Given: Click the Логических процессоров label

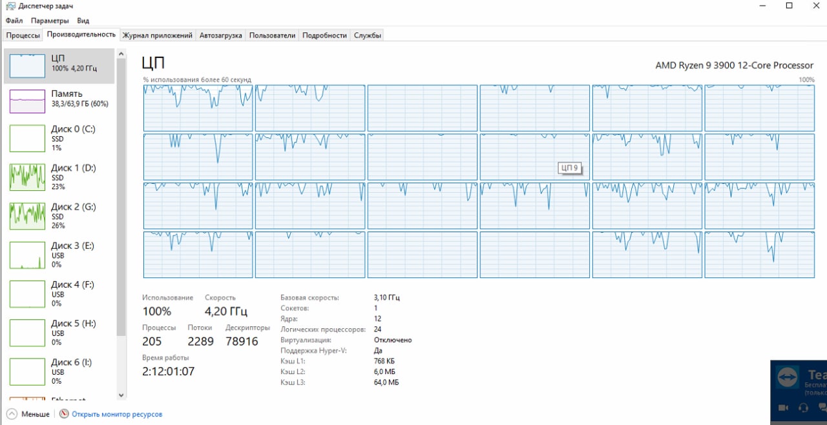Looking at the screenshot, I should (323, 330).
